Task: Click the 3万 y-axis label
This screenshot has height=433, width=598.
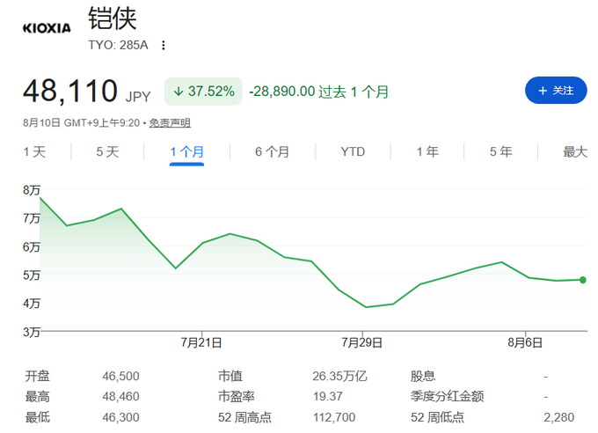Action: coord(32,332)
